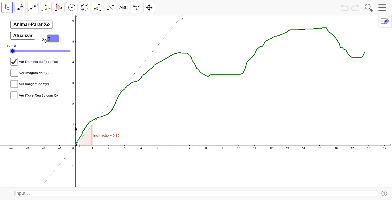Select the Reflect about line tool
The height and width of the screenshot is (200, 392).
coord(110,7)
